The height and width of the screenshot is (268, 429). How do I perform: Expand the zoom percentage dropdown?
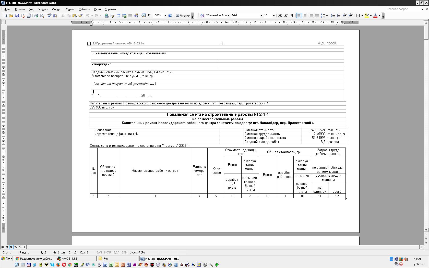pos(165,16)
